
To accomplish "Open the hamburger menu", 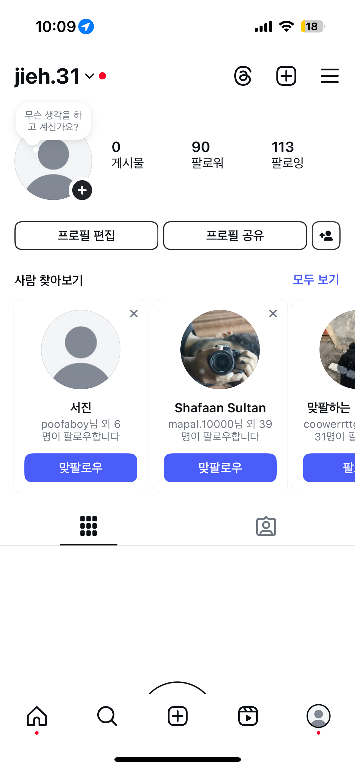I will pos(329,76).
